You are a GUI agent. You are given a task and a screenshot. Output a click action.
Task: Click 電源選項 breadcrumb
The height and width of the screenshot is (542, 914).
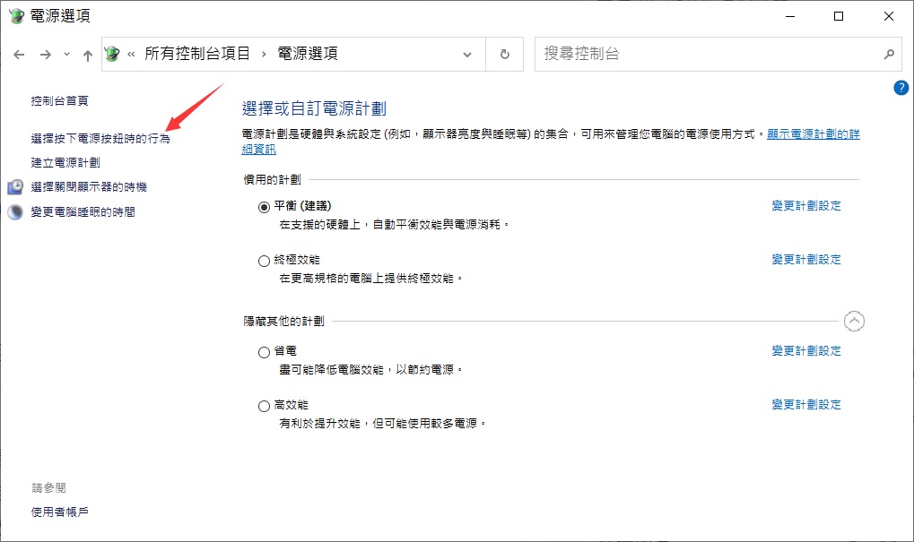[307, 54]
